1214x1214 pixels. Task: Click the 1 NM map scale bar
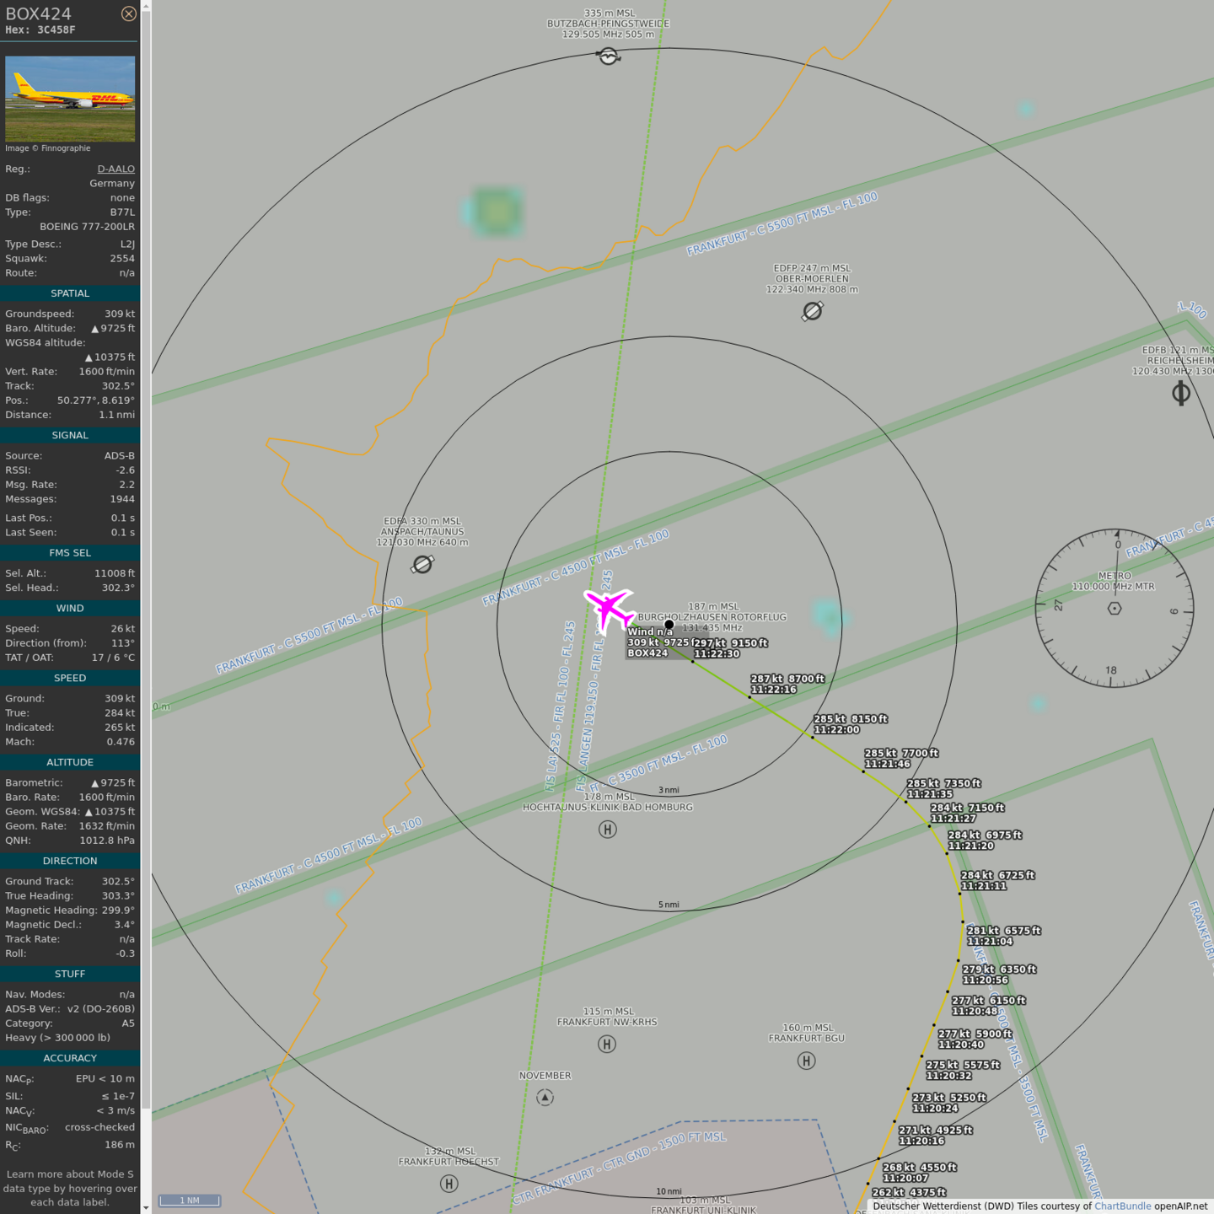(x=190, y=1201)
